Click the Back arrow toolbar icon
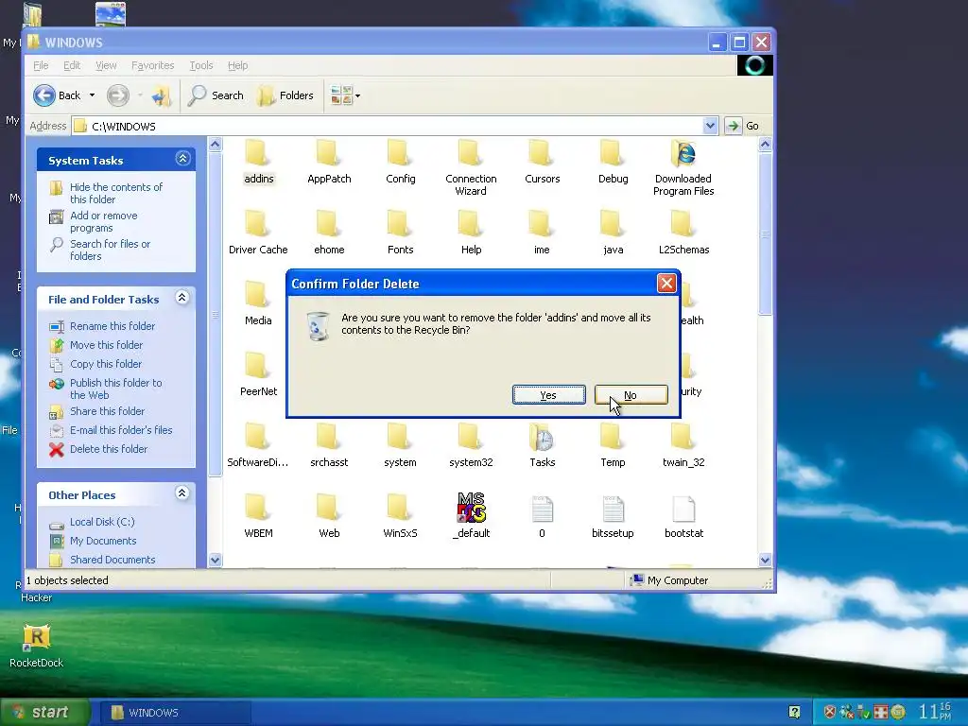This screenshot has width=968, height=726. (x=44, y=95)
